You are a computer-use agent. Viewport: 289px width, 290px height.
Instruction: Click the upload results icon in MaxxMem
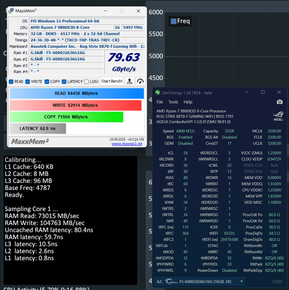point(129,81)
